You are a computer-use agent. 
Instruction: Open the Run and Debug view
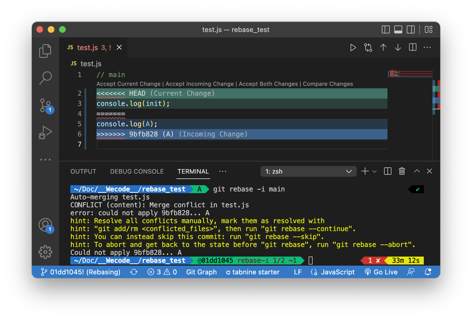pos(45,132)
